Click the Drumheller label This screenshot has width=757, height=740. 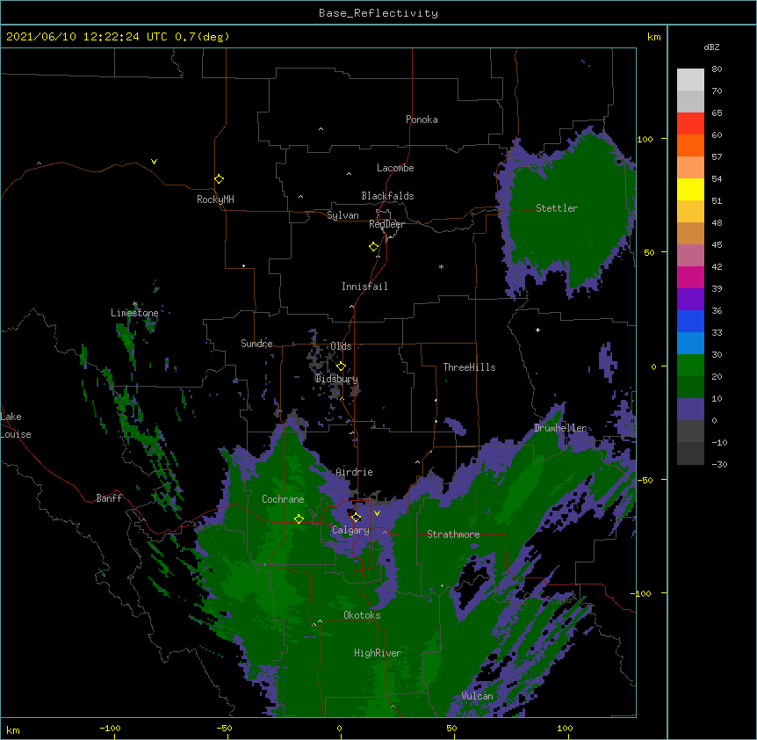(x=560, y=428)
